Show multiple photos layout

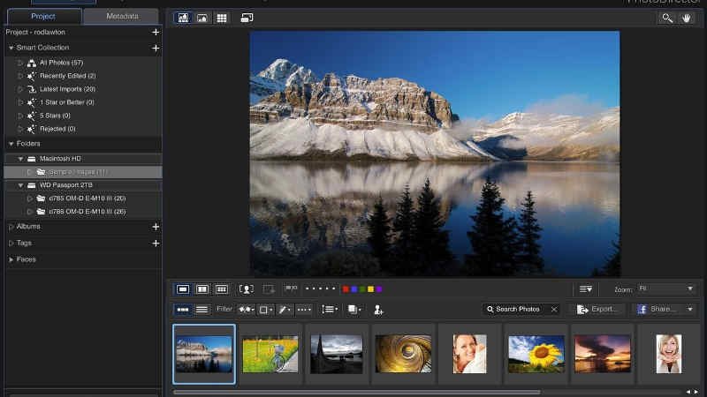point(222,289)
